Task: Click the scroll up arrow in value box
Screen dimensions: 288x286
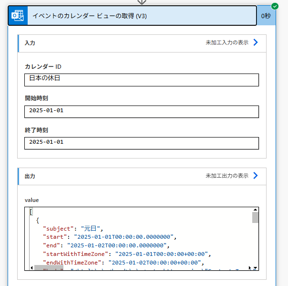Action: 255,210
